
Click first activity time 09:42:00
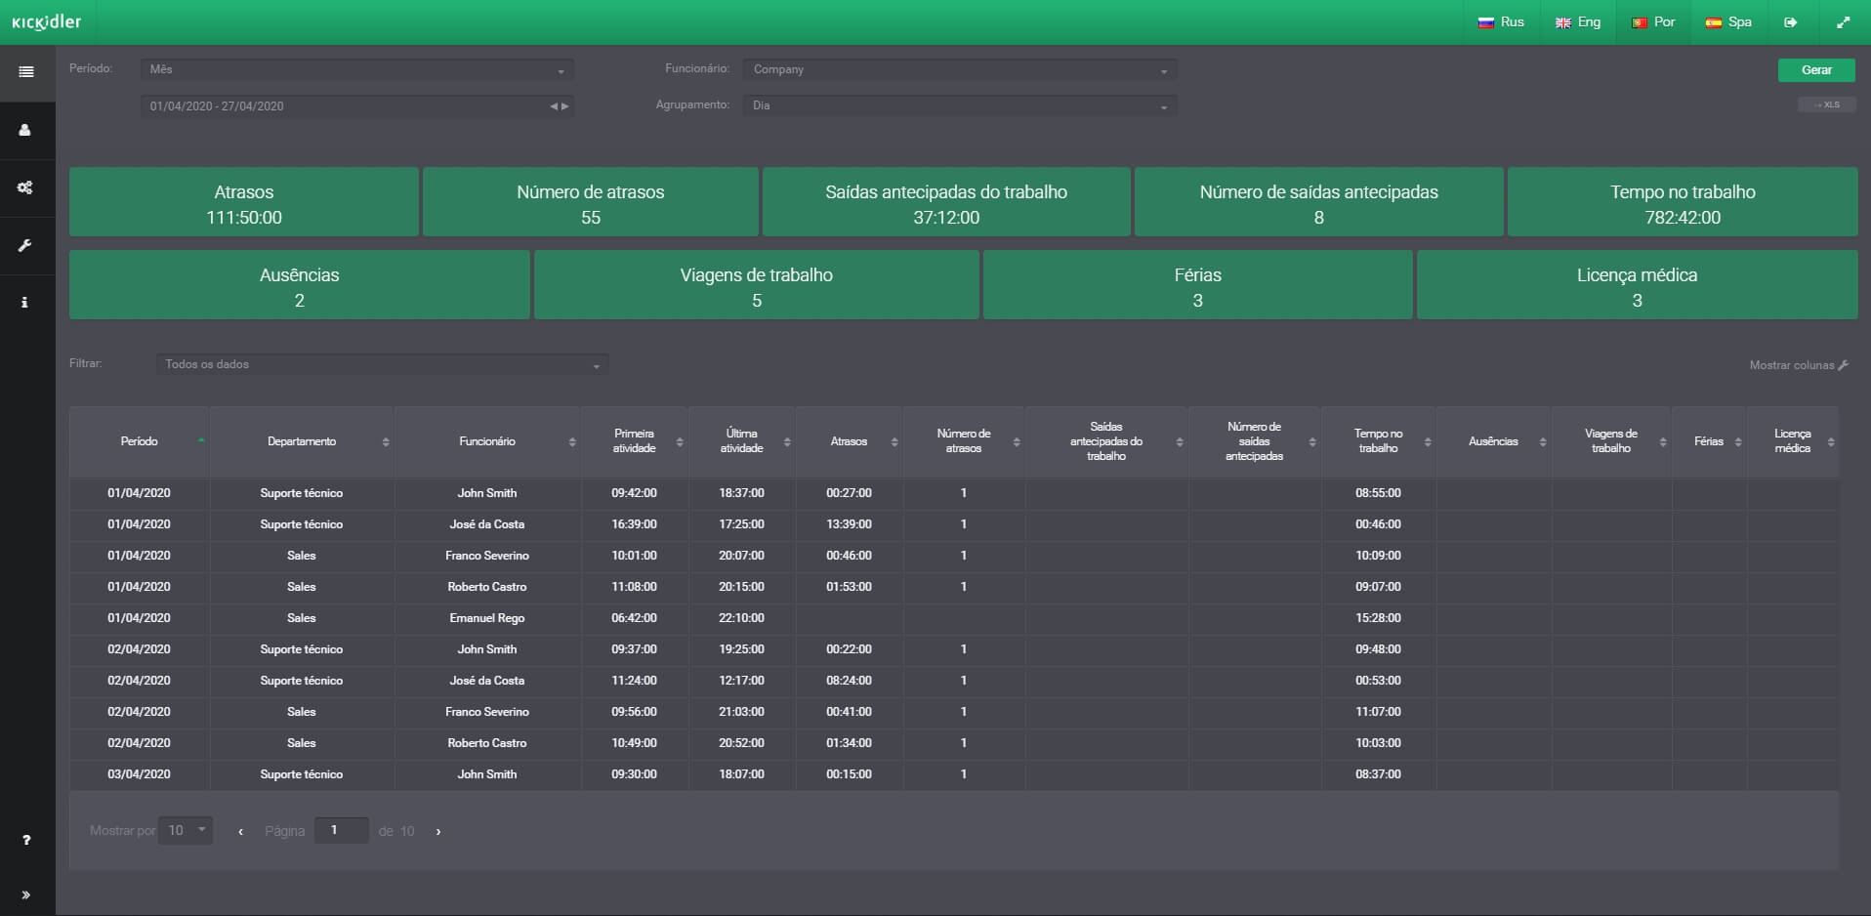pyautogui.click(x=635, y=493)
